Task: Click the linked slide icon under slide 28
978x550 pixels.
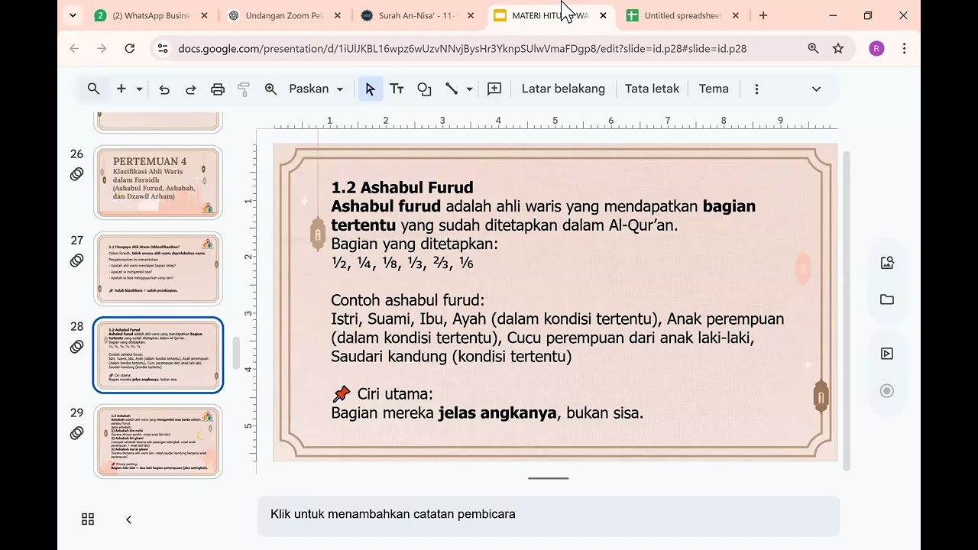Action: pos(76,347)
